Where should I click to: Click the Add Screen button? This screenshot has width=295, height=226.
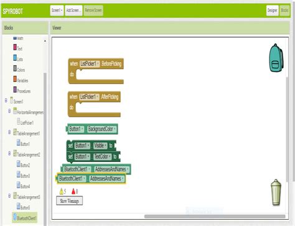coord(73,11)
